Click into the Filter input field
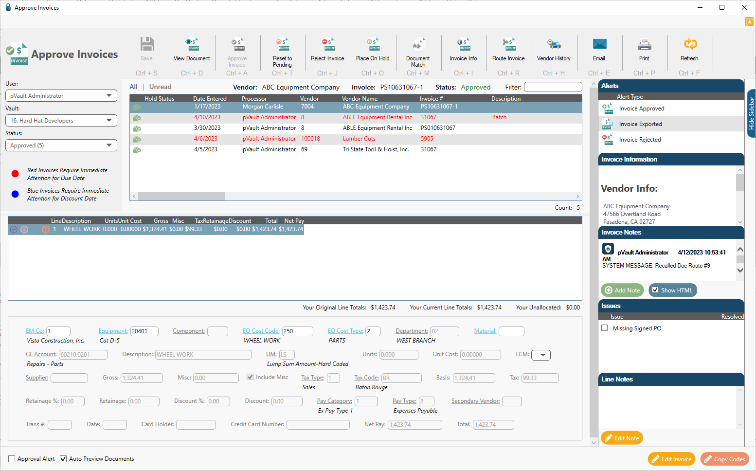 coord(553,87)
